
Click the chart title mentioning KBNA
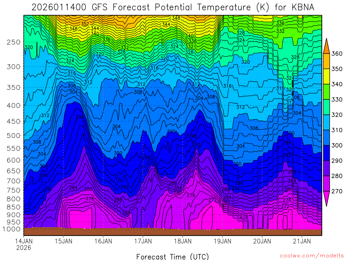pyautogui.click(x=173, y=7)
